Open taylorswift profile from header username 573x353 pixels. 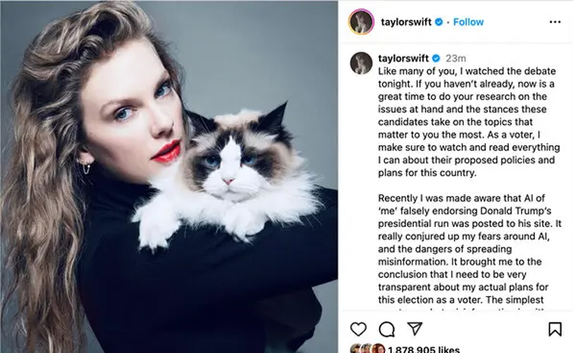406,22
